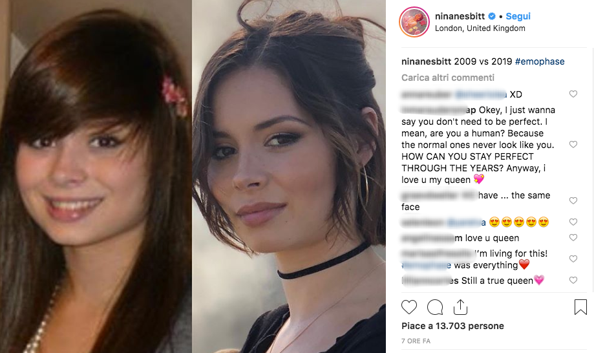Like the 'HOW CAN YOU STAY PERFECT' comment

573,144
